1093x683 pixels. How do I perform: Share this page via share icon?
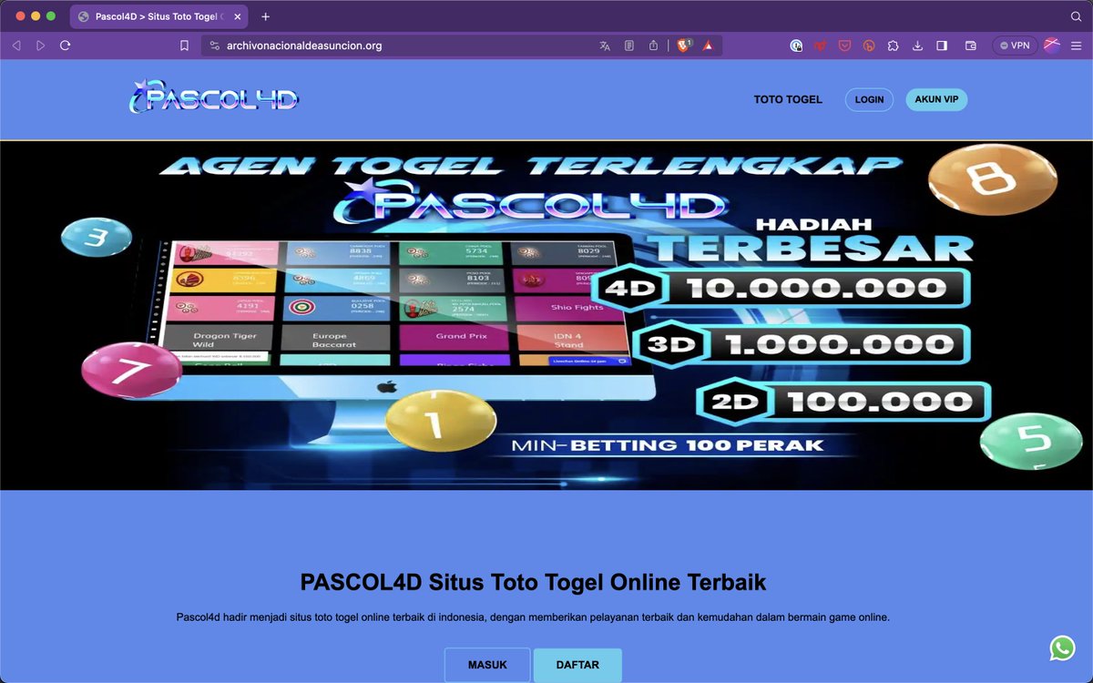(x=654, y=46)
